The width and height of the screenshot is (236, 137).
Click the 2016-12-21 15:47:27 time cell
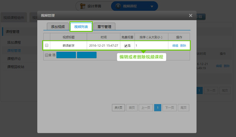point(104,46)
